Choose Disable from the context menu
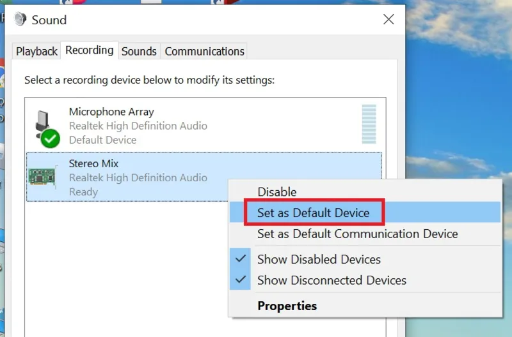This screenshot has height=337, width=512. click(276, 191)
